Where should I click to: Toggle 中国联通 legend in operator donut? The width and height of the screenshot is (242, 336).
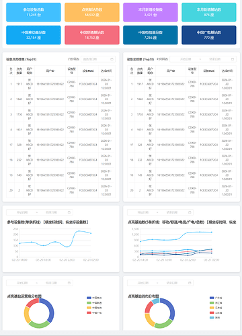pyautogui.click(x=94, y=303)
